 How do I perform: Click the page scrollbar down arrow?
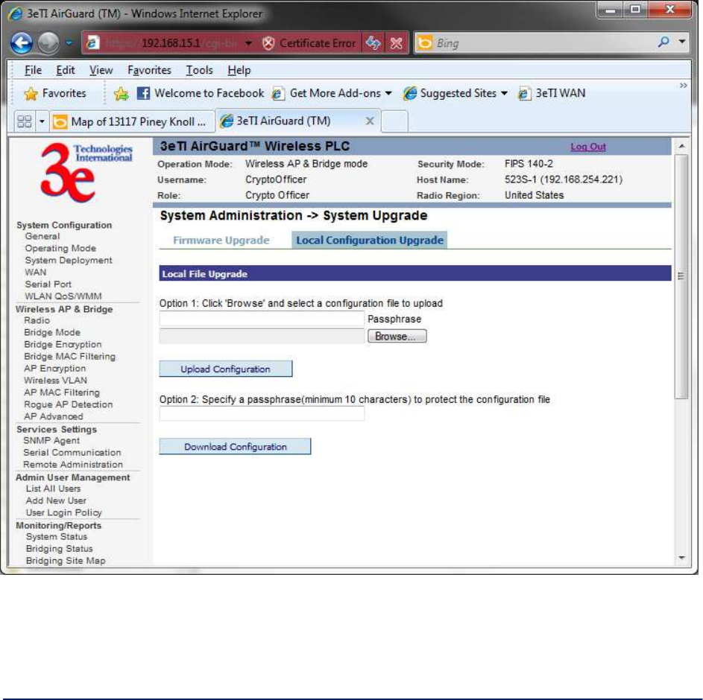point(682,558)
